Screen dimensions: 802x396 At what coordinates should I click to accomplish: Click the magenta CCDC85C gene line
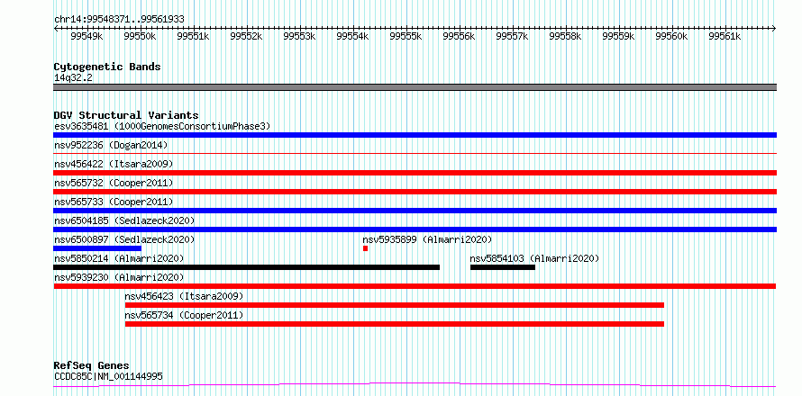[x=415, y=384]
